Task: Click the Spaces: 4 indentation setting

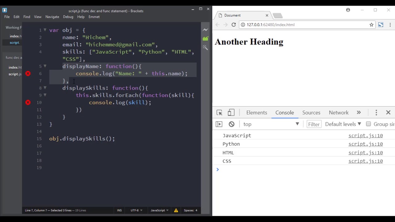Action: point(190,210)
